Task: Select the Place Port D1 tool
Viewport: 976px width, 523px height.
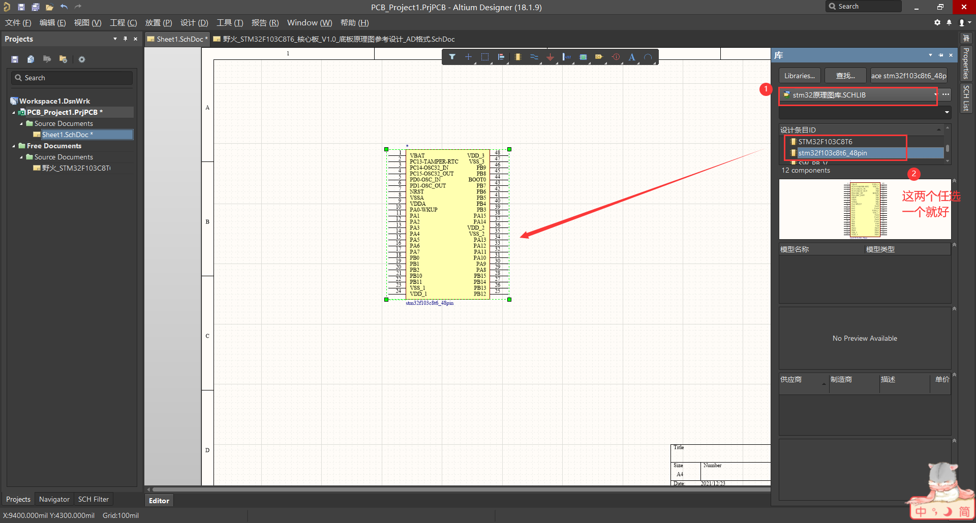Action: [x=599, y=57]
